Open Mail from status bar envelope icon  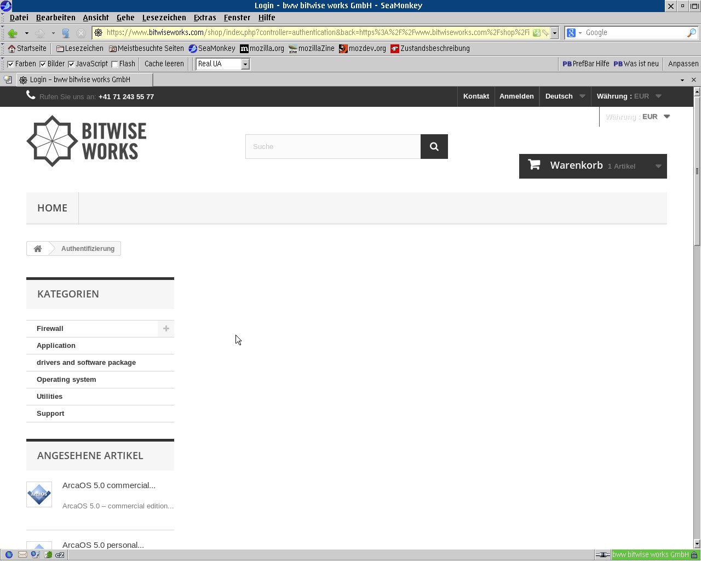coord(22,555)
